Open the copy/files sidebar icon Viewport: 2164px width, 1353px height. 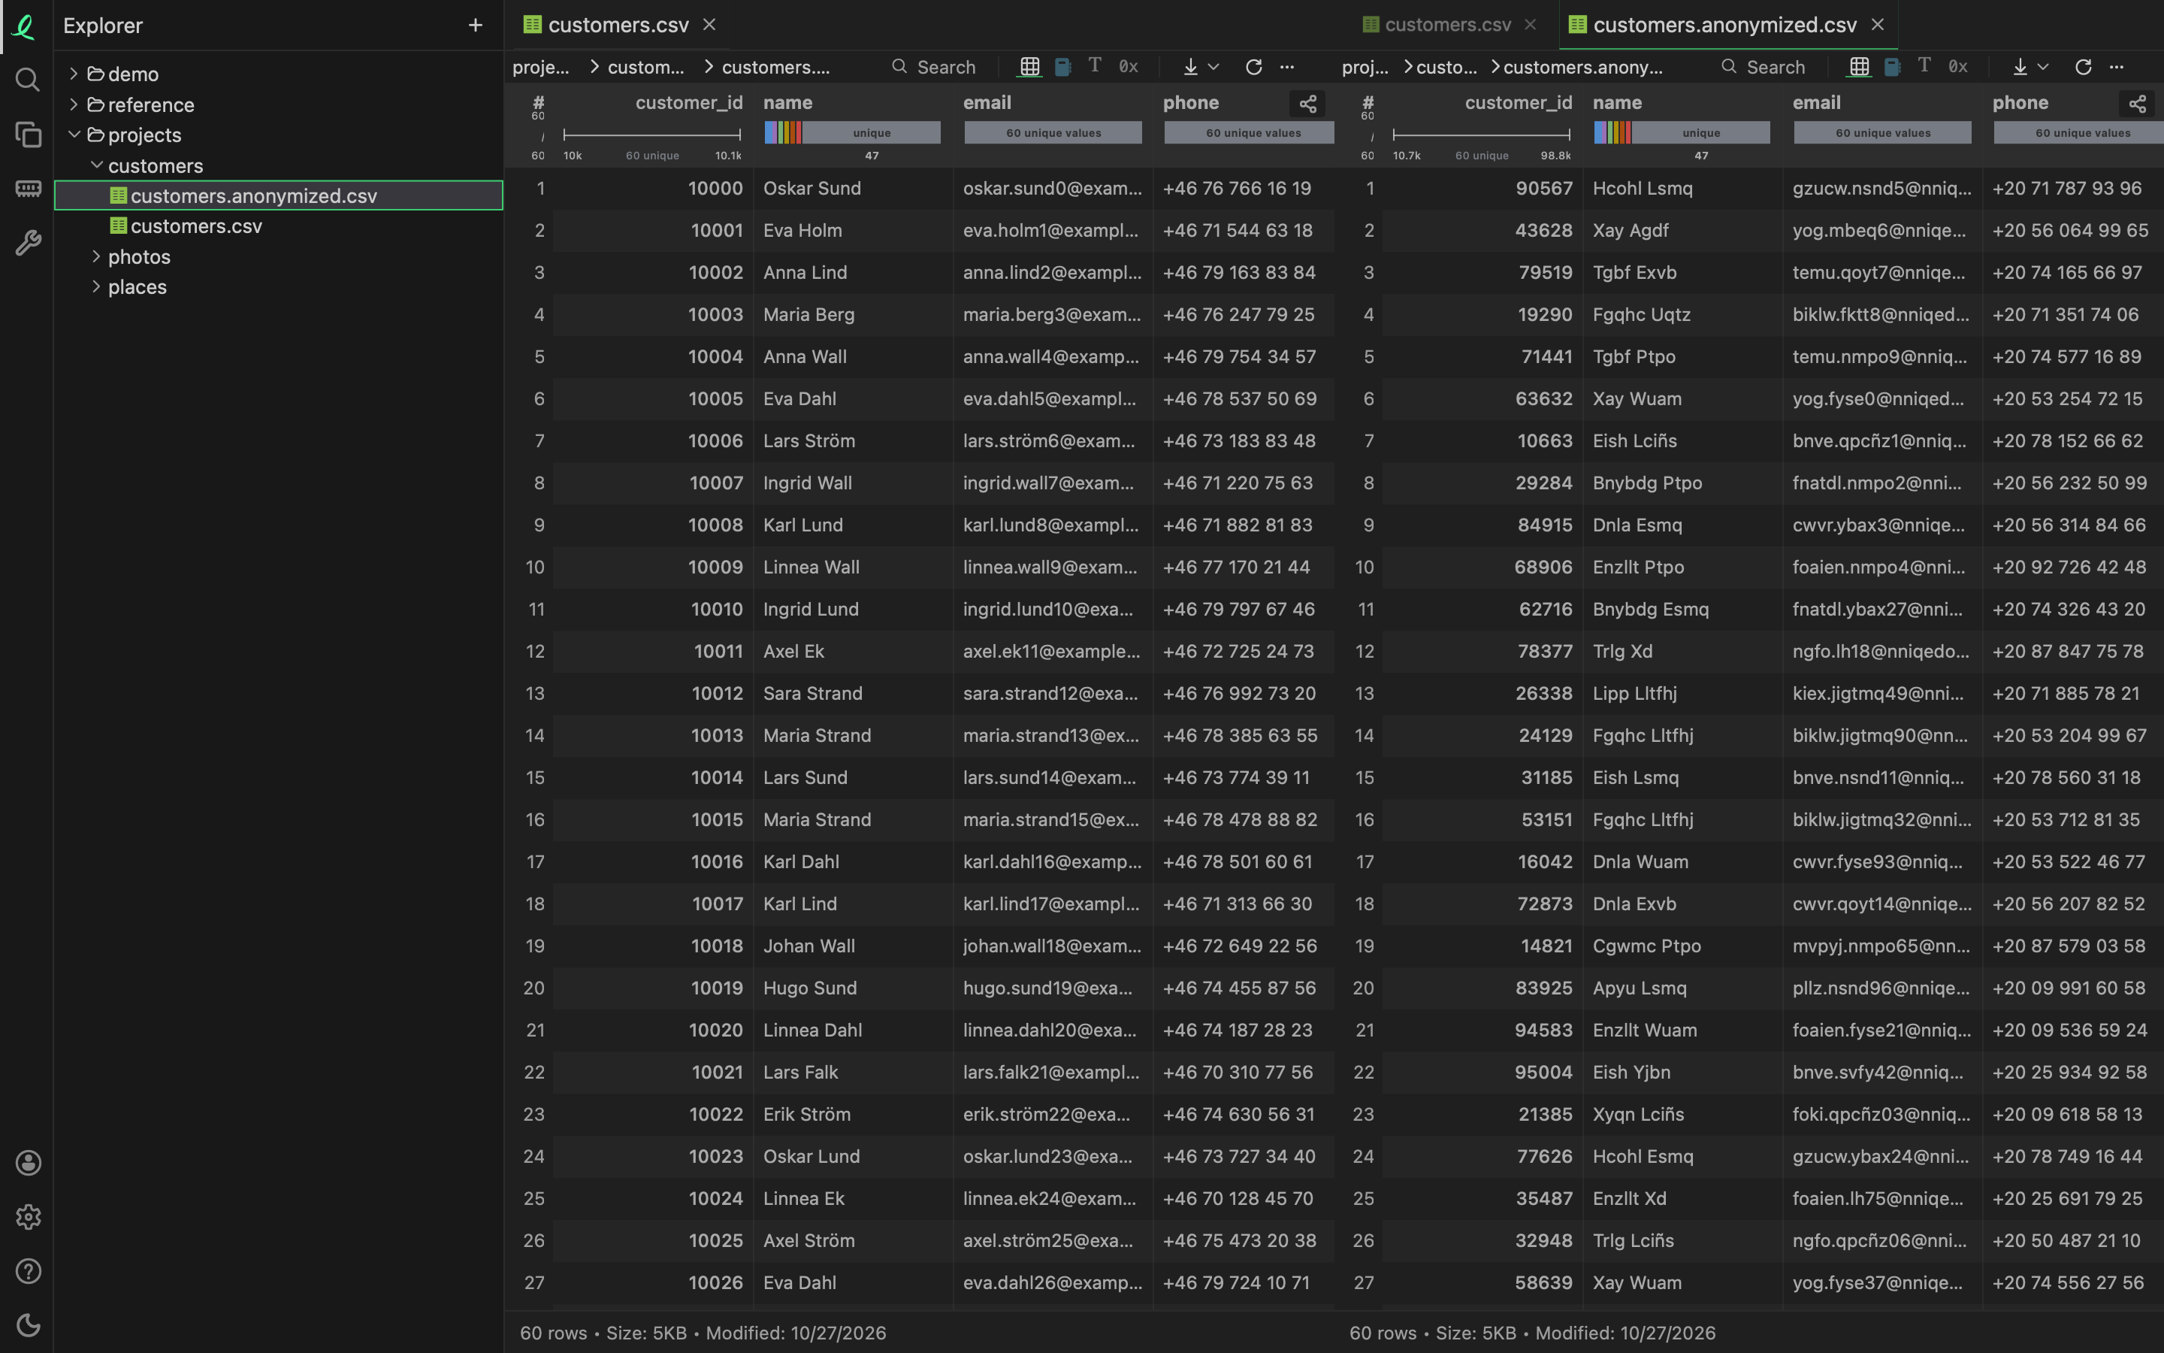(28, 135)
